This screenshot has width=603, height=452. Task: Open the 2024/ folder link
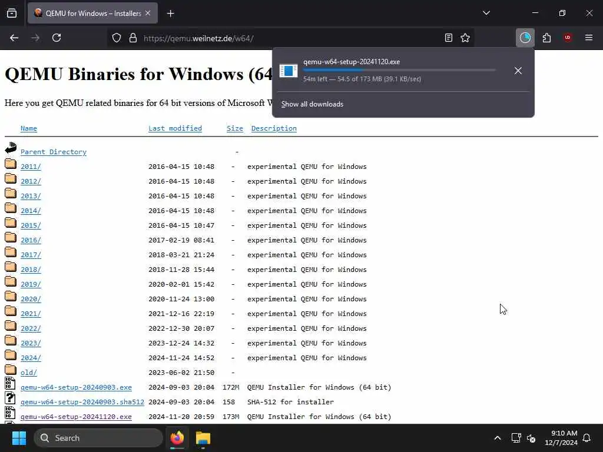pos(31,358)
